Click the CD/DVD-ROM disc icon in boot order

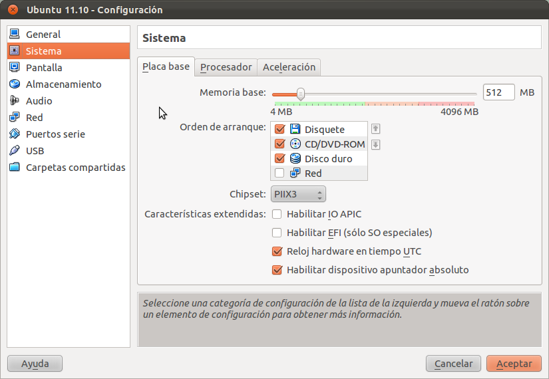pyautogui.click(x=295, y=144)
